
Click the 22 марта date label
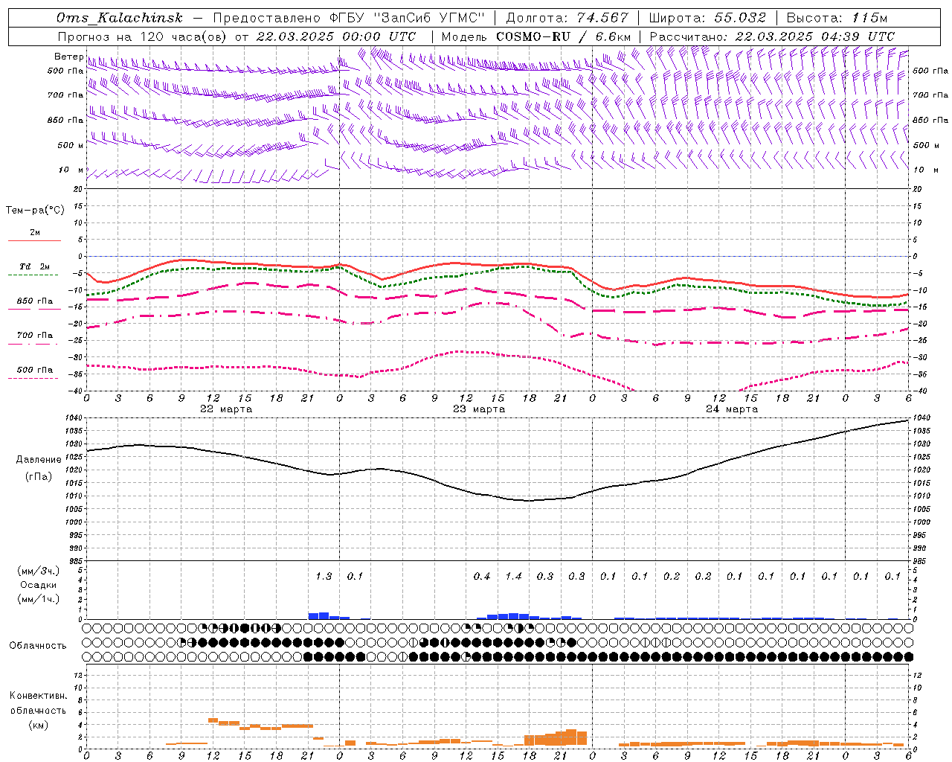(x=226, y=409)
